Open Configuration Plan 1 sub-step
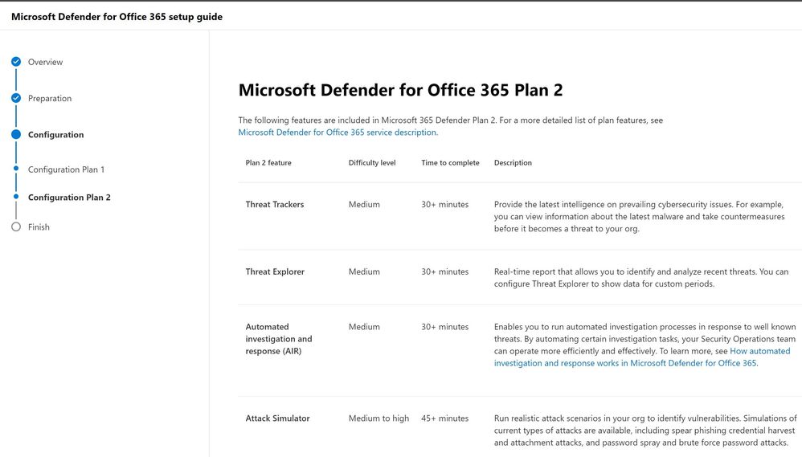 (x=66, y=169)
